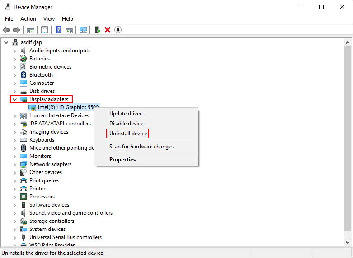353x258 pixels.
Task: Expand the Software devices category
Action: (x=15, y=205)
